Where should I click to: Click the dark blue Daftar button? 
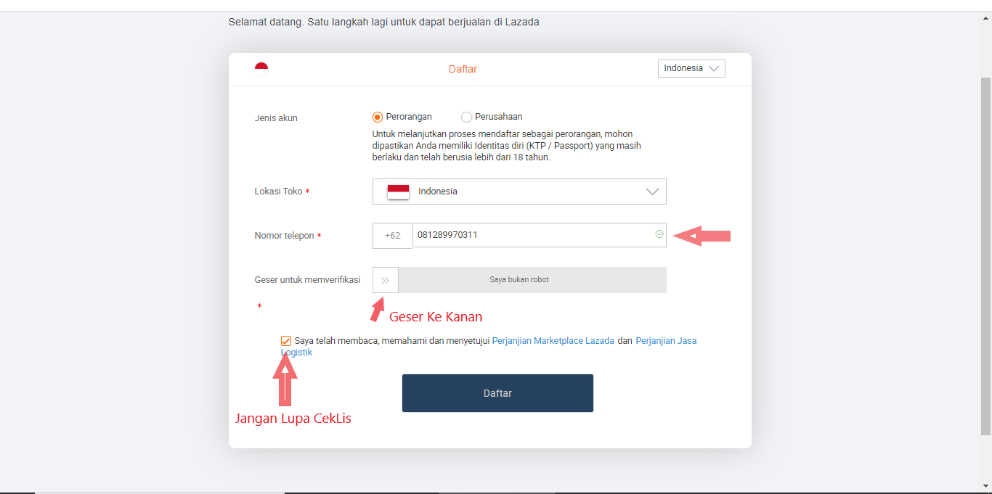pyautogui.click(x=497, y=393)
